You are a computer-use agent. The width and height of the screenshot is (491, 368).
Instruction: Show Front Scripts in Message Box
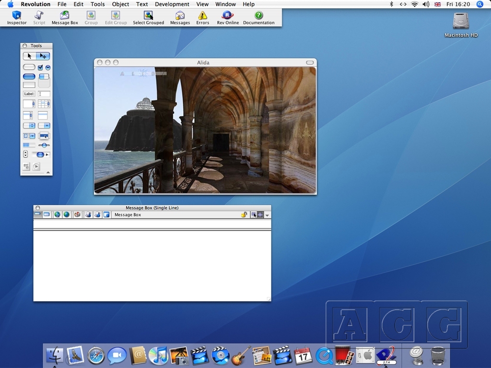click(x=88, y=214)
